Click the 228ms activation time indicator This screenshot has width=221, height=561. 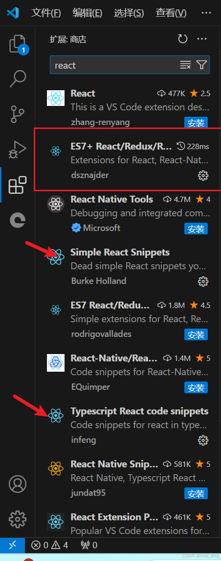(193, 146)
